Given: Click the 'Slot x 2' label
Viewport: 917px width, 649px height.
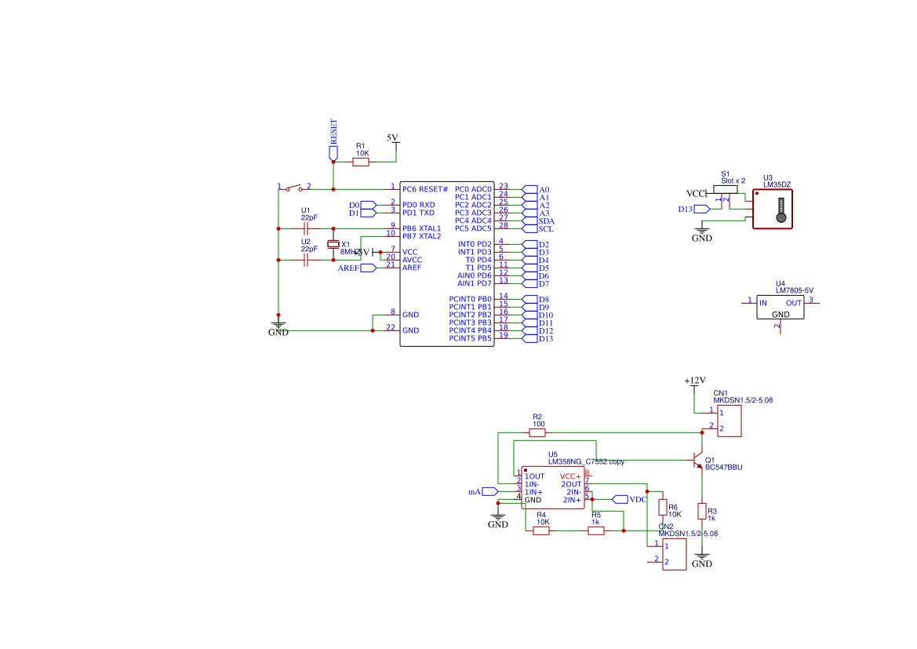Looking at the screenshot, I should 733,180.
